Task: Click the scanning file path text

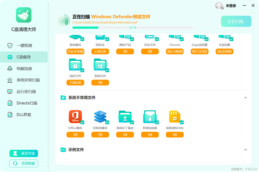Action: 105,23
